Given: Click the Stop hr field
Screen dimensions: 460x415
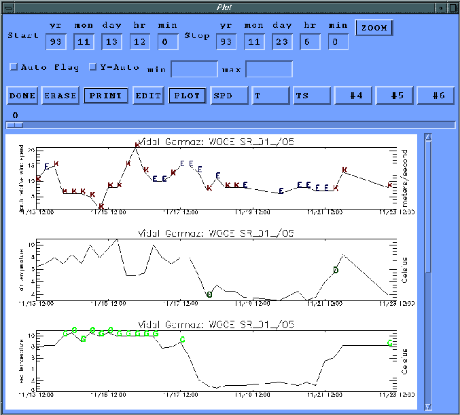Looking at the screenshot, I should coord(310,41).
